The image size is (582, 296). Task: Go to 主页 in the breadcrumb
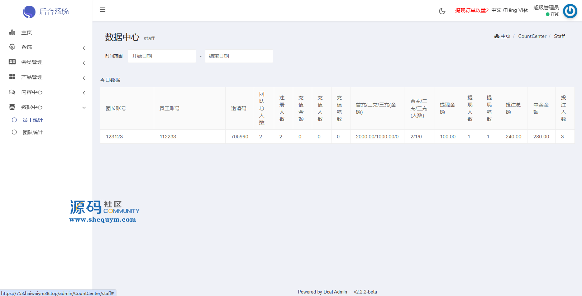tap(506, 36)
